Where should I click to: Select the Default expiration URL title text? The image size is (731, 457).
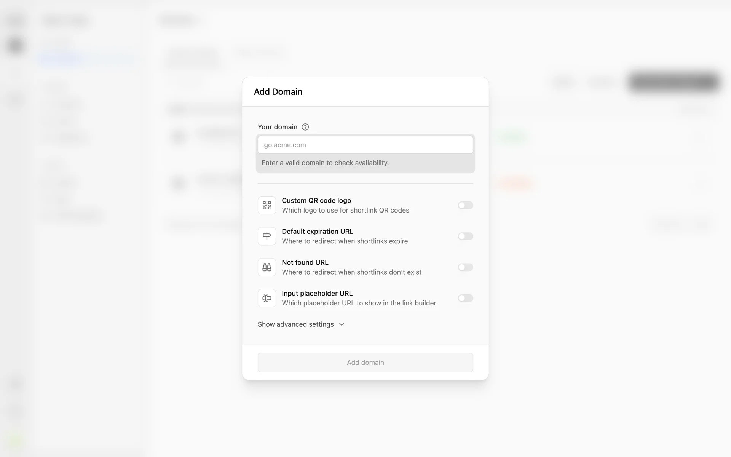(318, 232)
